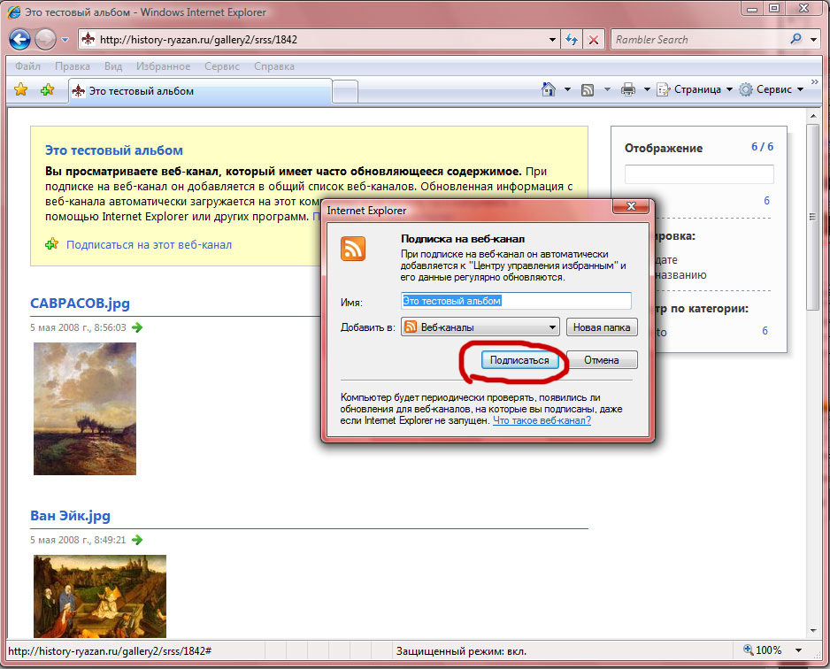The image size is (830, 669).
Task: Click the star icon beside subscribe link
Action: (x=52, y=244)
